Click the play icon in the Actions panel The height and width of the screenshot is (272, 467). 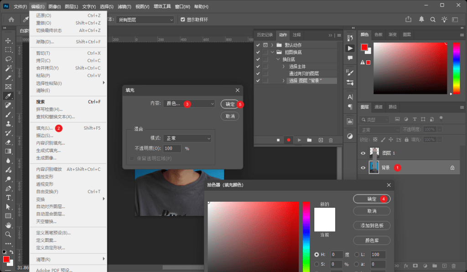(x=300, y=140)
